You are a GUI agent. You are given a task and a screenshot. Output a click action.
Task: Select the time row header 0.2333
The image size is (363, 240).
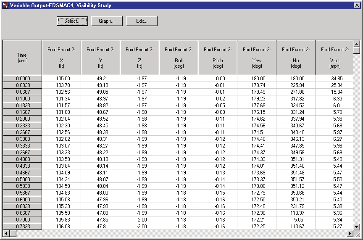(22, 126)
